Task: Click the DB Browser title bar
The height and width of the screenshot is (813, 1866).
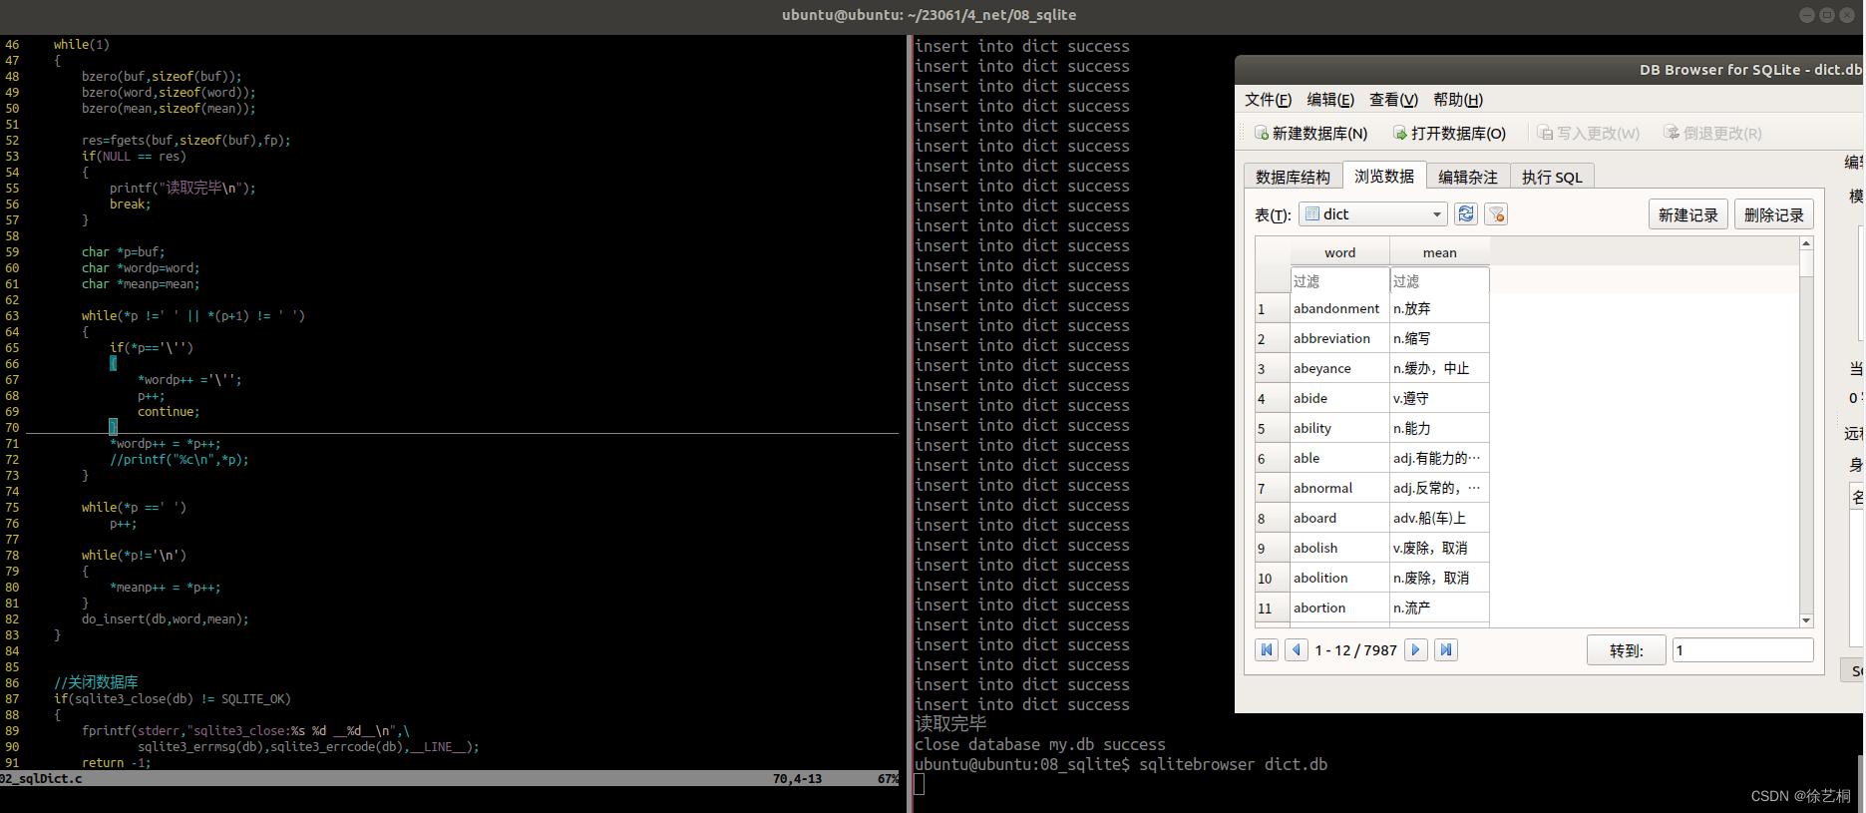Action: coord(1549,70)
